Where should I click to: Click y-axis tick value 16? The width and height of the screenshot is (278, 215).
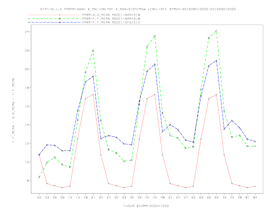point(27,106)
